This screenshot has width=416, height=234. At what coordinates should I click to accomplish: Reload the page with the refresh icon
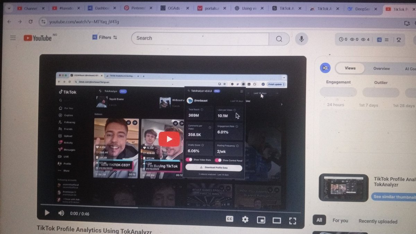click(x=31, y=21)
